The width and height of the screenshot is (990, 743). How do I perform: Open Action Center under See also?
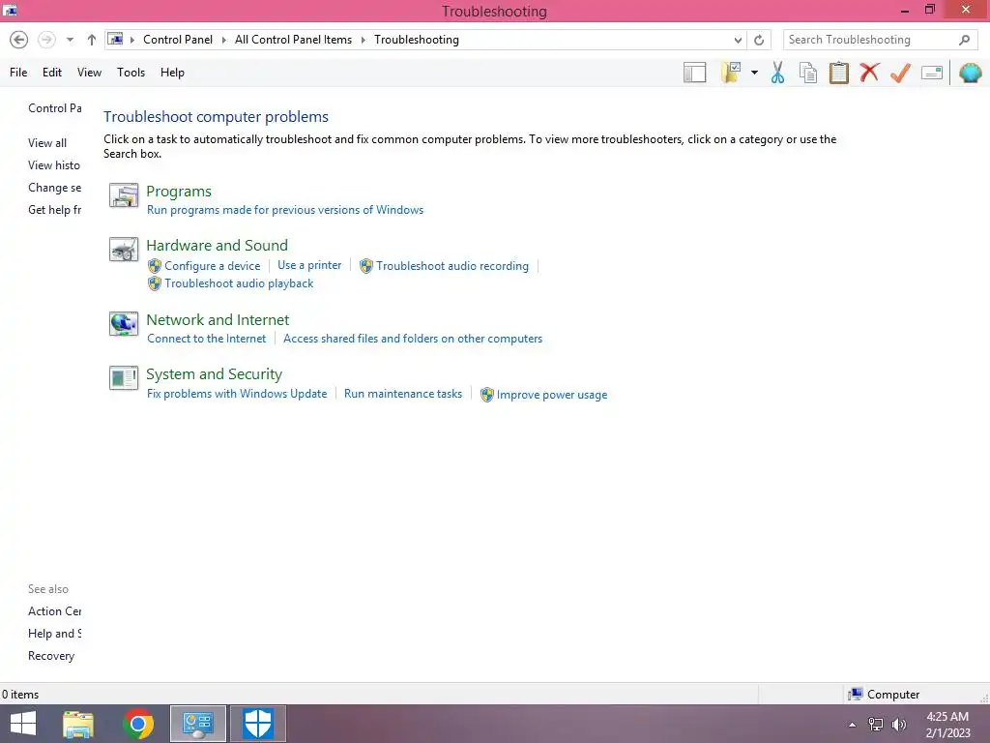point(54,611)
